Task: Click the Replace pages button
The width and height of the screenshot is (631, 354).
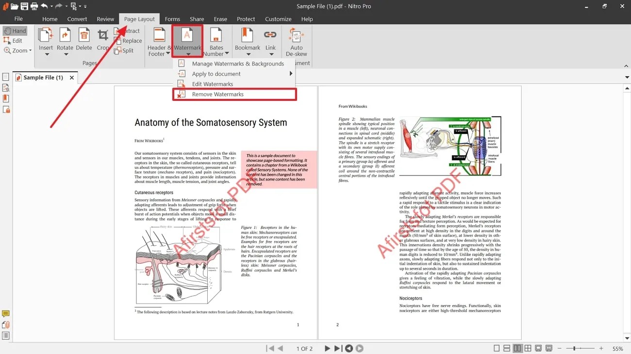Action: 128,41
